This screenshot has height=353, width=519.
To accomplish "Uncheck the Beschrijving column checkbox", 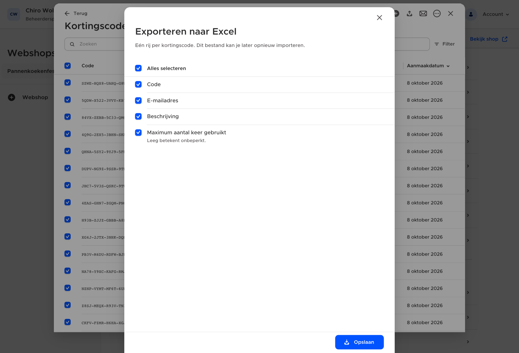I will point(138,116).
